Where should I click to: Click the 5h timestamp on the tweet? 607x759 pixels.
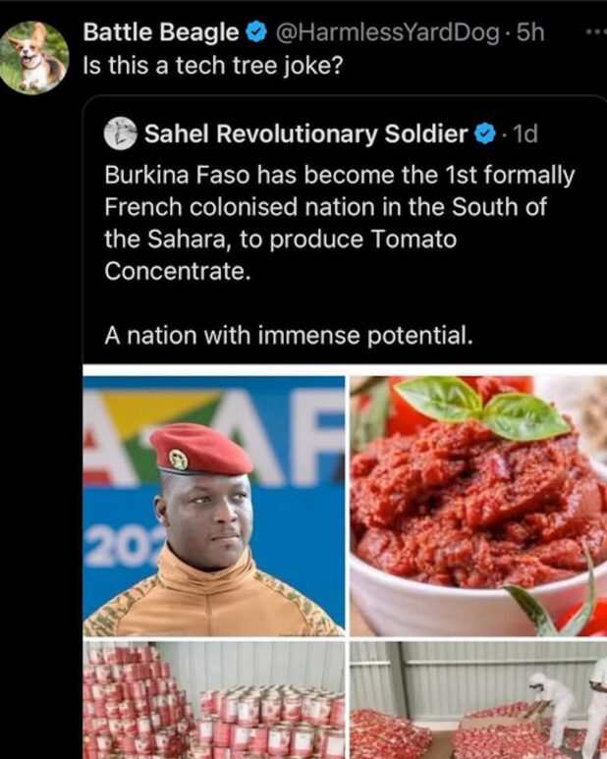530,32
